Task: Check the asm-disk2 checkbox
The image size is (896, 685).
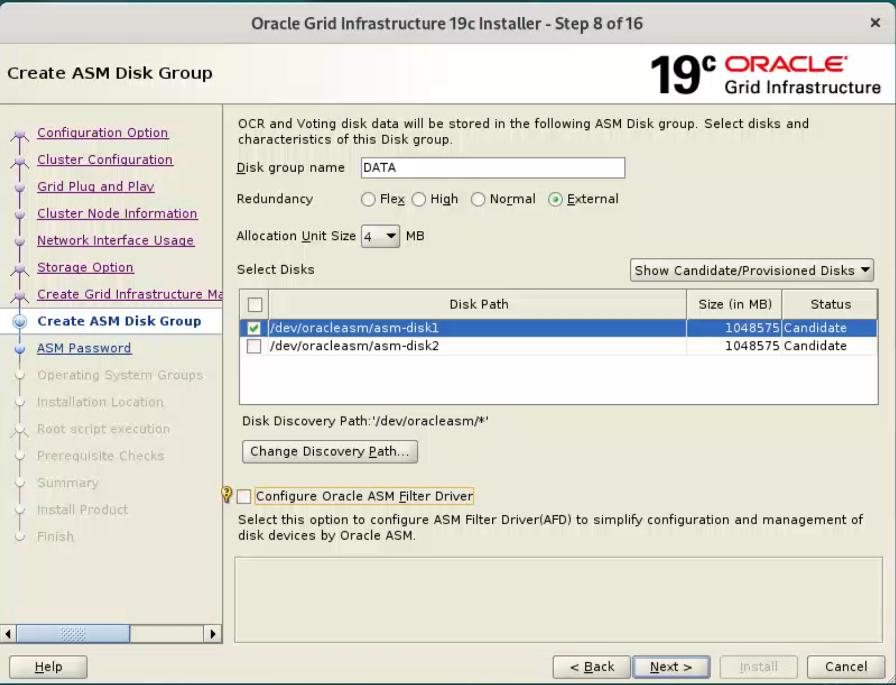Action: pos(254,346)
